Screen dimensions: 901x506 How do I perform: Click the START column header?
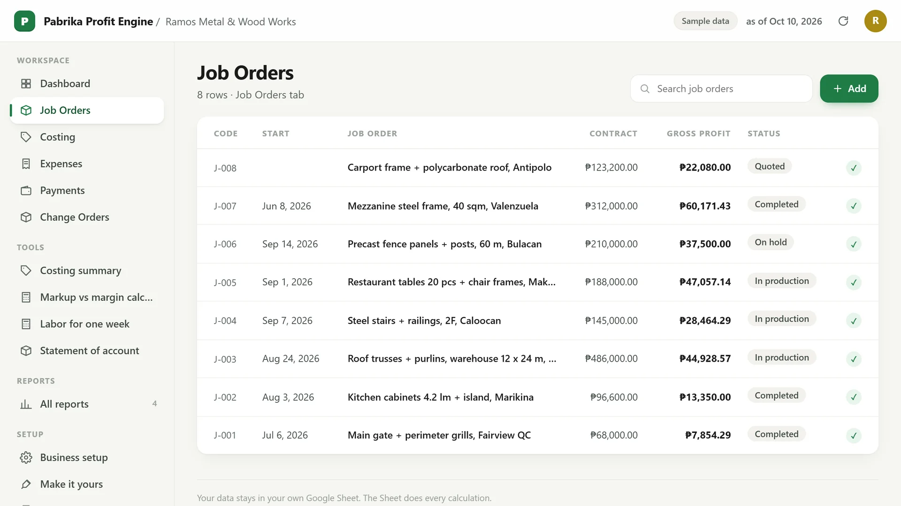pyautogui.click(x=275, y=134)
